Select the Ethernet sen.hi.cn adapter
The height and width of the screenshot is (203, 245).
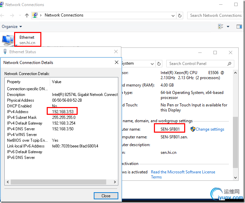pos(22,40)
